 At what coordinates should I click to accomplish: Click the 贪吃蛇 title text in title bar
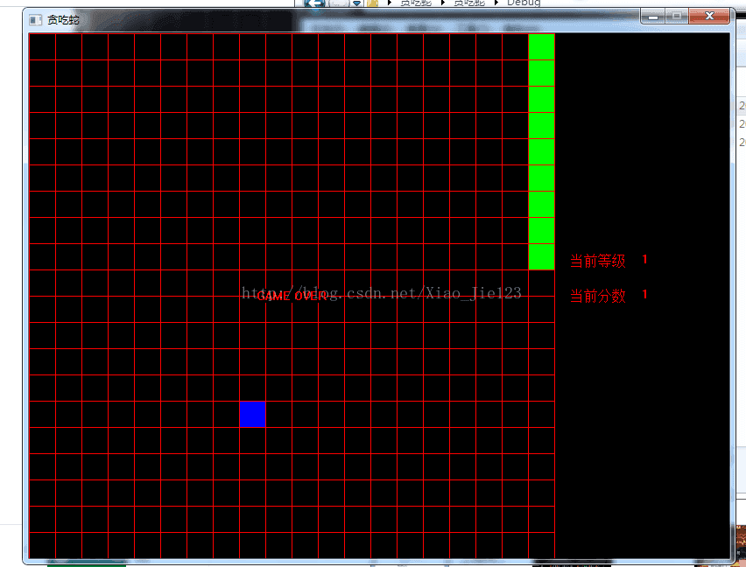pyautogui.click(x=63, y=20)
